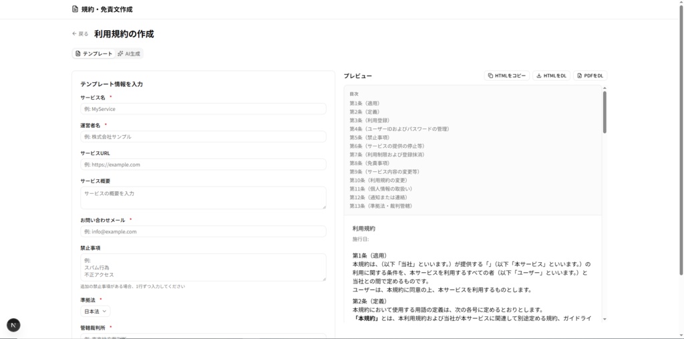Viewport: 684px width, 339px height.
Task: Click the back arrow icon beside 戻る
Action: 74,33
